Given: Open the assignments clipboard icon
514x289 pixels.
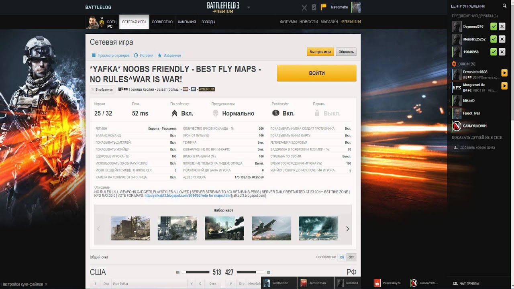Looking at the screenshot, I should pos(314,7).
